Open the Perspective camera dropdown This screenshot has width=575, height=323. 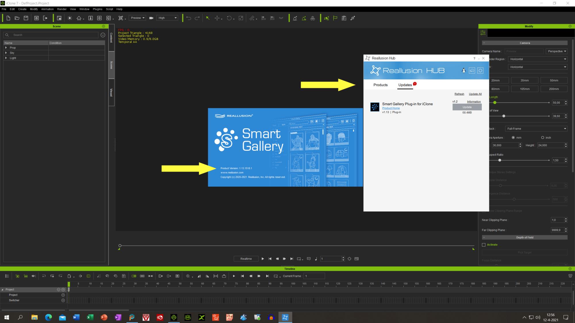pyautogui.click(x=557, y=51)
